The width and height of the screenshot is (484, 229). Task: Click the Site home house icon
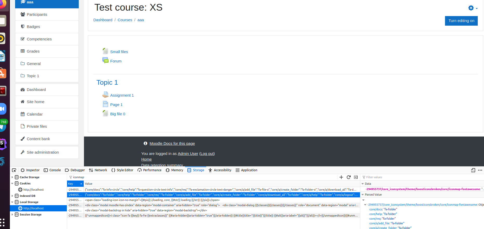coord(23,102)
